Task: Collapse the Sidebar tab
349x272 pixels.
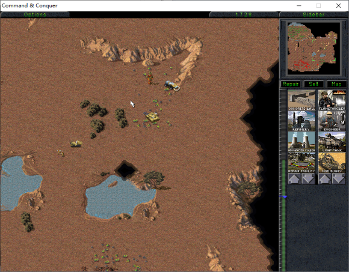Action: (x=313, y=14)
